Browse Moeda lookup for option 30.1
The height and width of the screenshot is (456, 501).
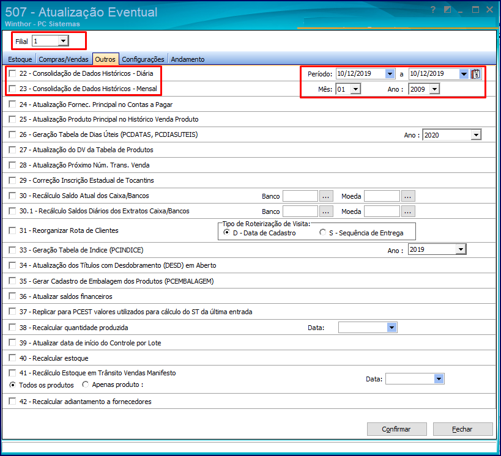(408, 211)
